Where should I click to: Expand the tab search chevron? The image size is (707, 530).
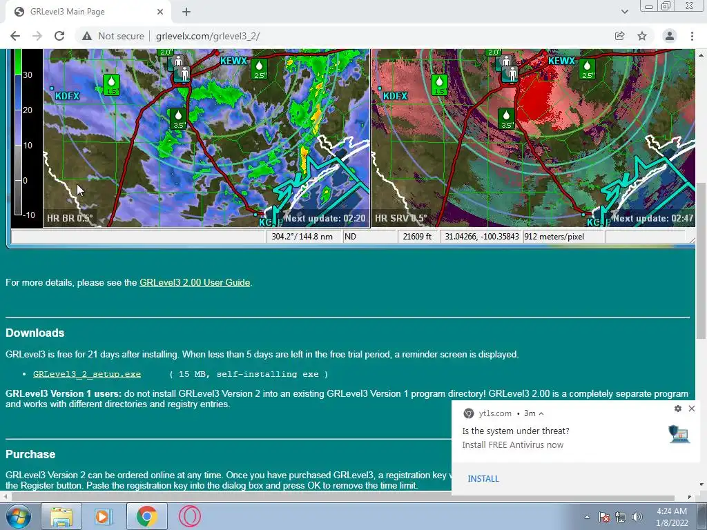pos(624,12)
